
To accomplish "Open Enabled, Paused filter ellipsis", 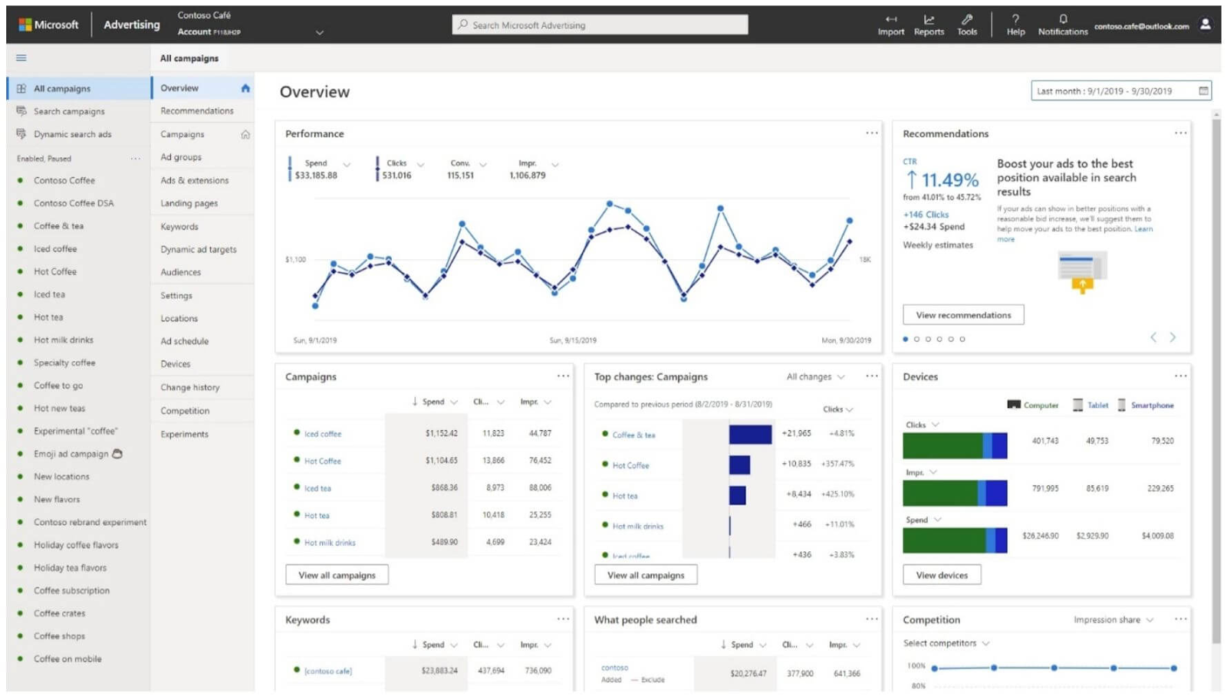I will (x=135, y=159).
